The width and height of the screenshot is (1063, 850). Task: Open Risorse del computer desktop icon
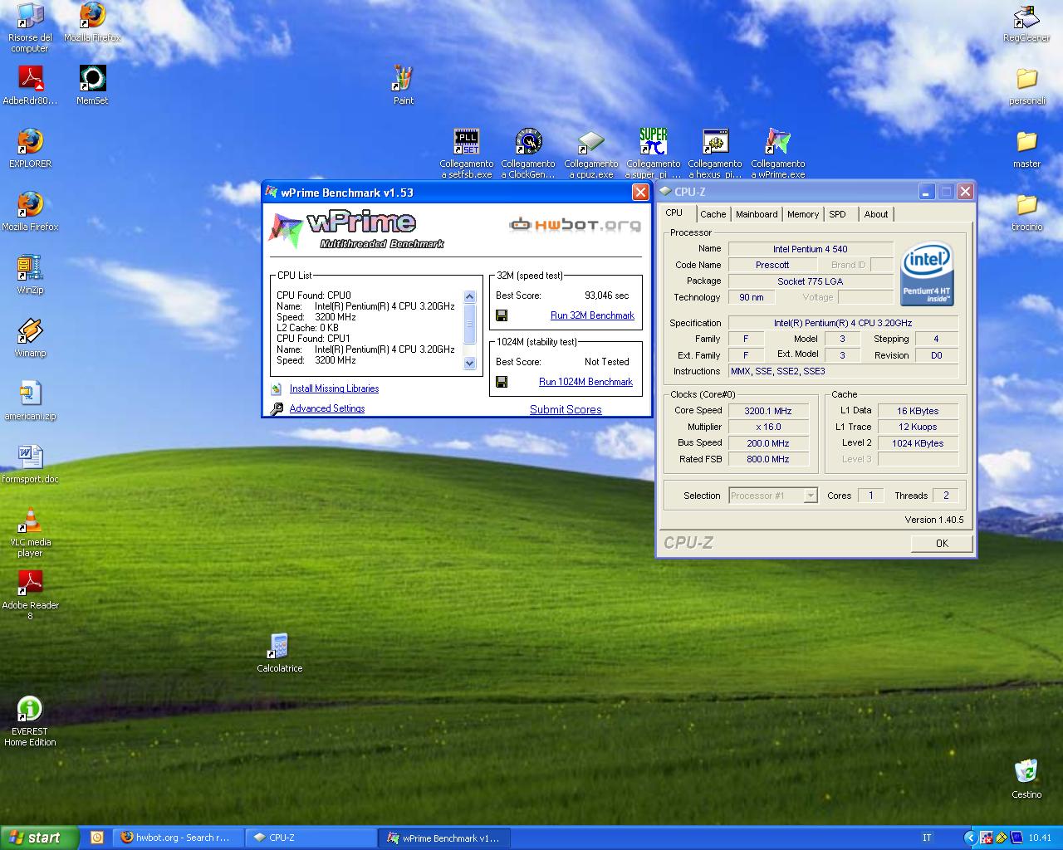30,27
